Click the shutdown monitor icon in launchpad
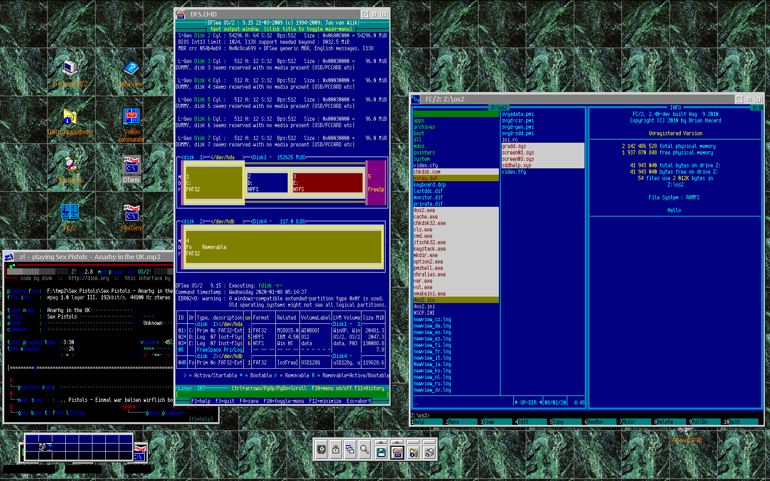The height and width of the screenshot is (481, 770). point(321,451)
